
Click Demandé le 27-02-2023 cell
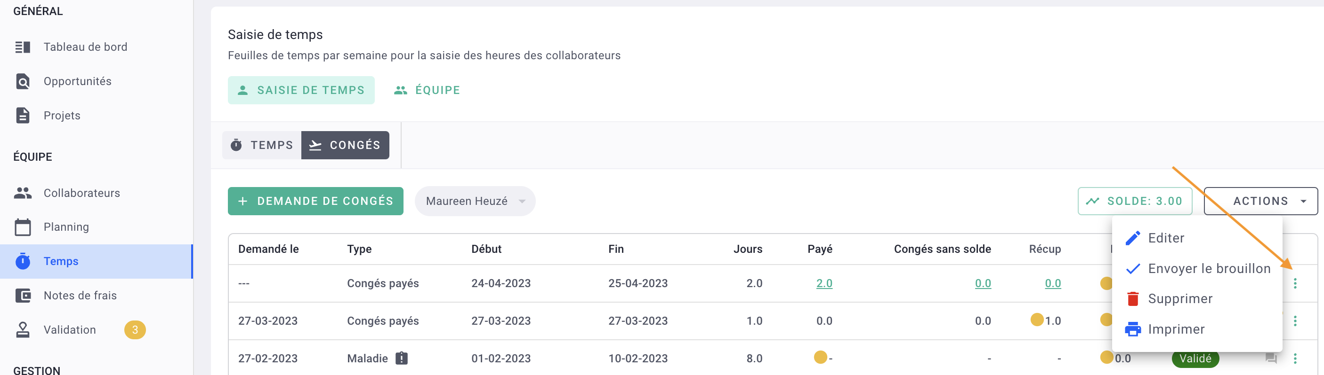pyautogui.click(x=268, y=359)
